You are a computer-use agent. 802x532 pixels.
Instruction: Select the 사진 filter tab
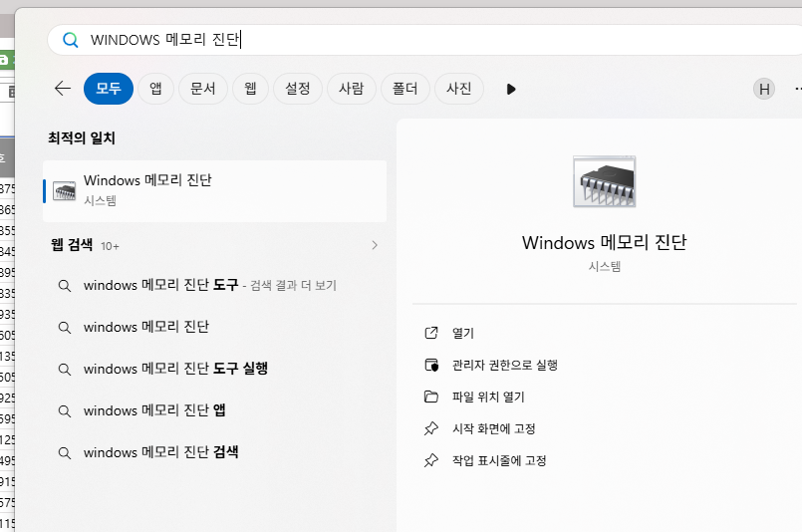pos(459,89)
